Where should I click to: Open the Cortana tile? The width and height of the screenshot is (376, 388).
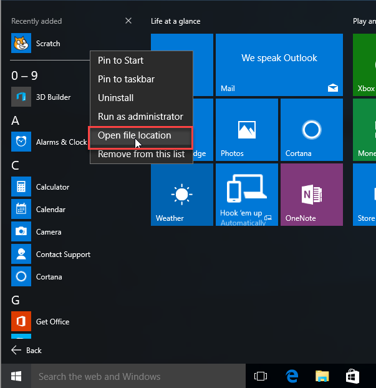[x=312, y=130]
